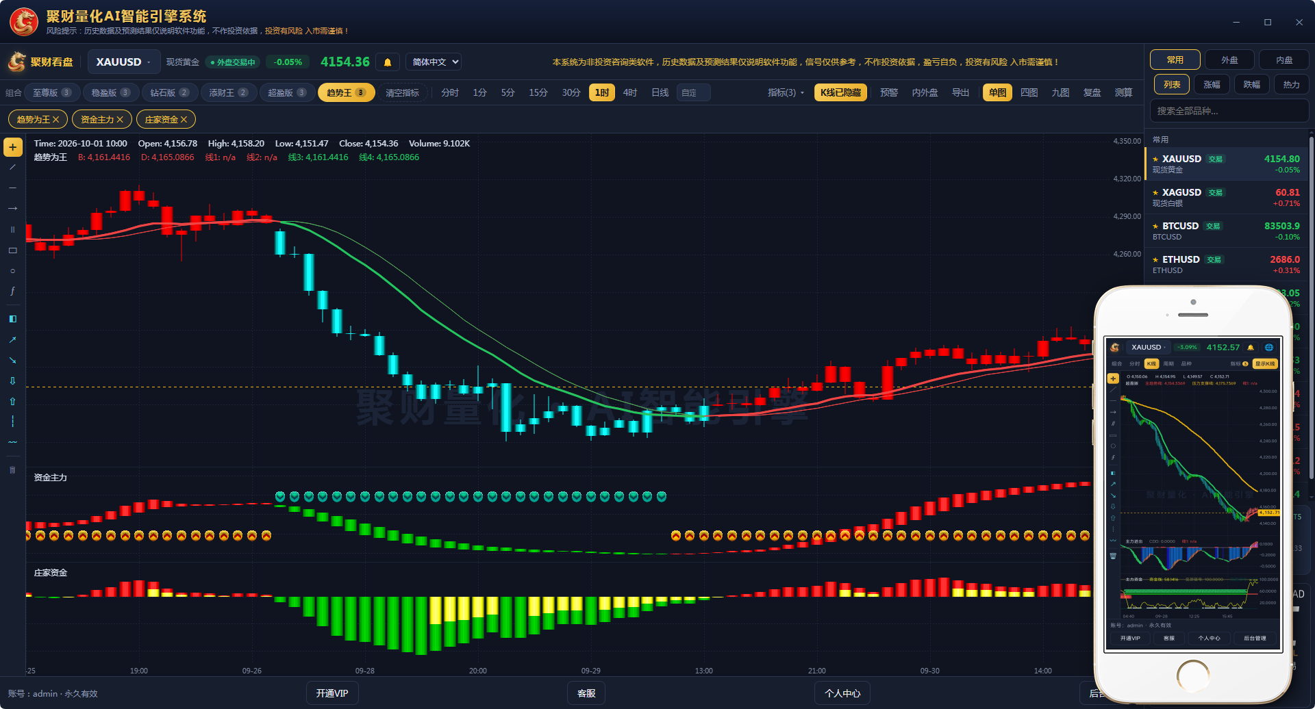This screenshot has height=709, width=1315.
Task: Click the 客服 support button
Action: click(586, 693)
